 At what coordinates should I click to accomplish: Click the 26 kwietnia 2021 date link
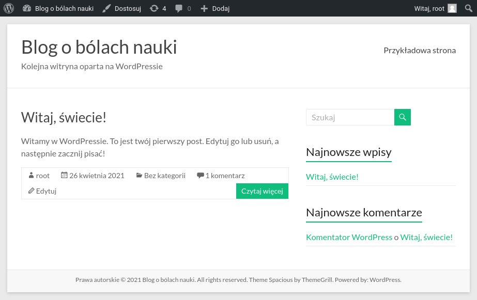tap(97, 176)
